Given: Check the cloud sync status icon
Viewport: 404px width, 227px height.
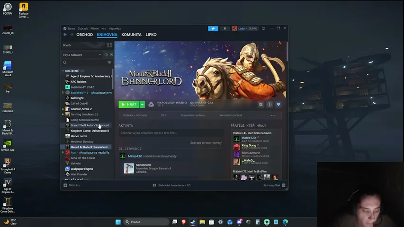Looking at the screenshot, I should 151,104.
